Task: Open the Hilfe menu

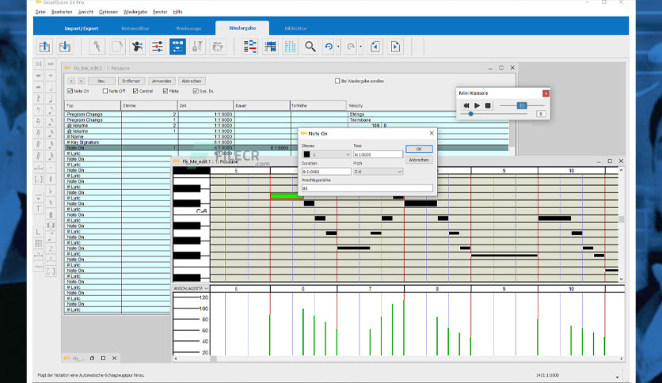Action: 177,12
